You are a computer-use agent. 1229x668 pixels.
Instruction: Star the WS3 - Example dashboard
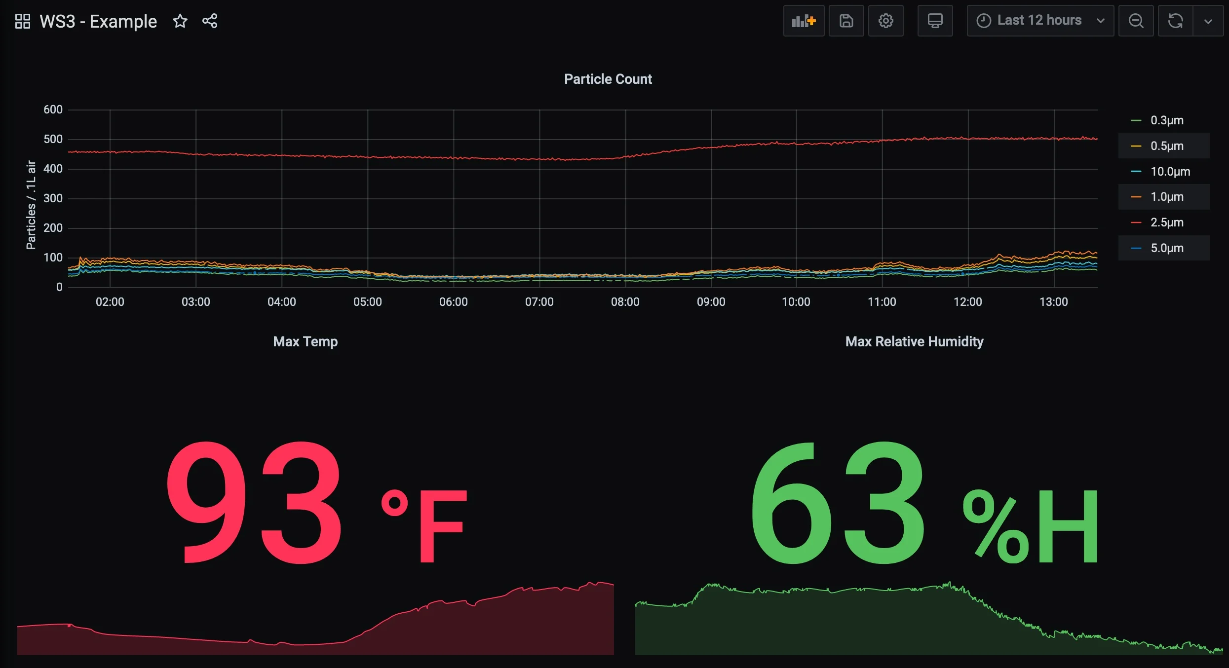point(180,21)
